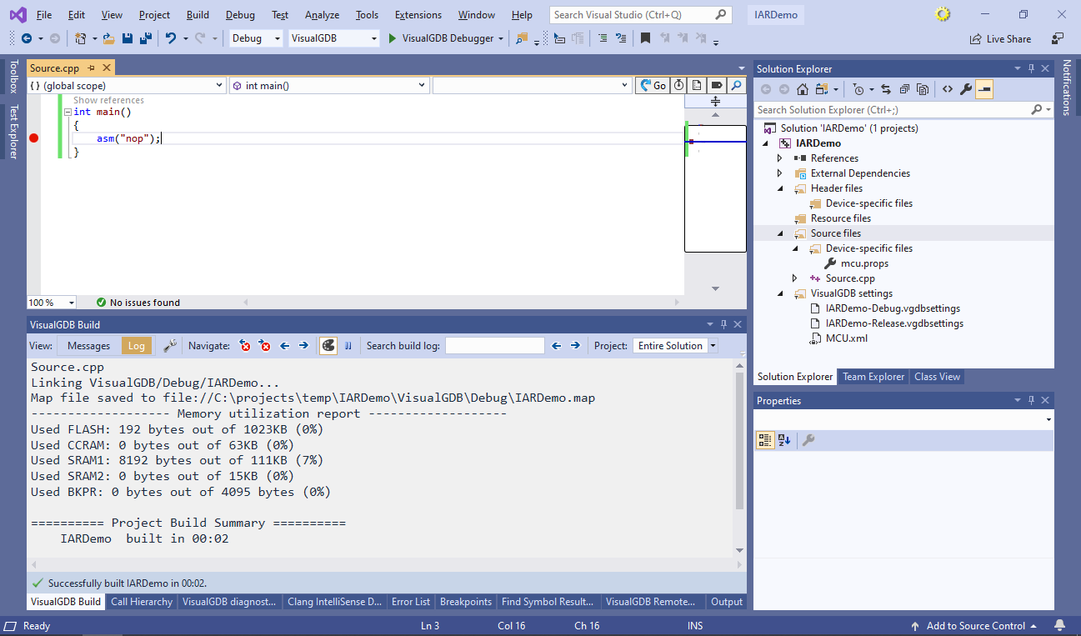
Task: Open the Debug configuration dropdown
Action: pyautogui.click(x=255, y=38)
